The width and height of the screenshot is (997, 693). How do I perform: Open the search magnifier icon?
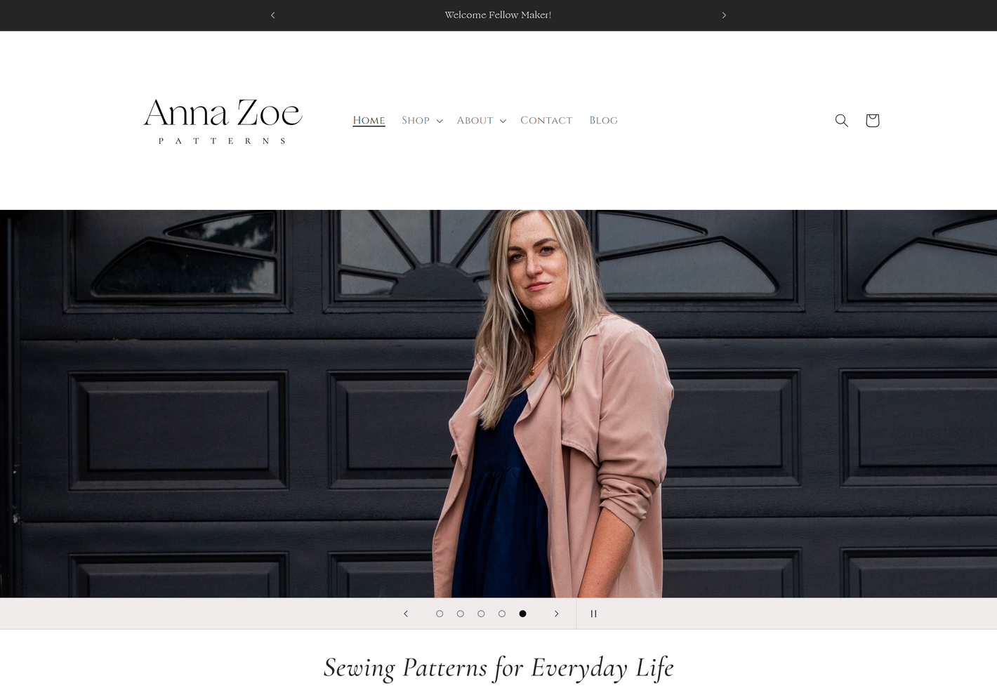841,121
